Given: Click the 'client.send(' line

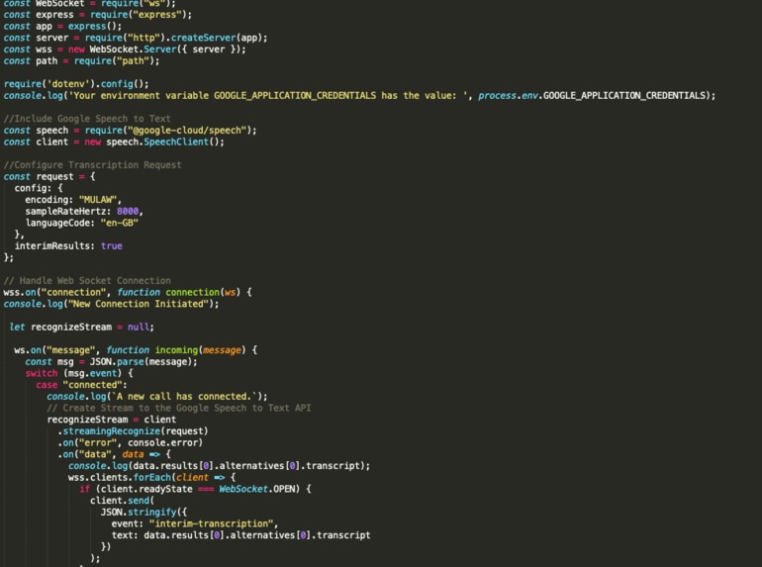Looking at the screenshot, I should point(122,501).
